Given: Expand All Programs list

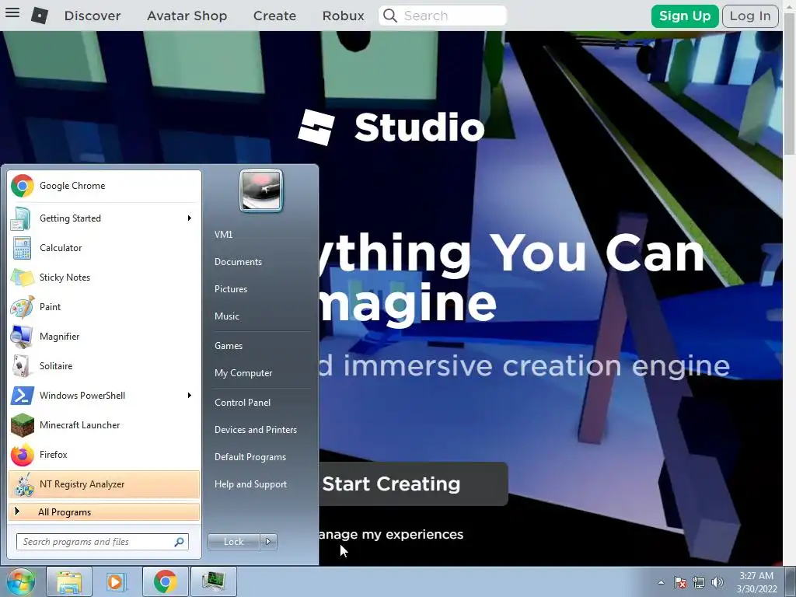Looking at the screenshot, I should (x=105, y=512).
